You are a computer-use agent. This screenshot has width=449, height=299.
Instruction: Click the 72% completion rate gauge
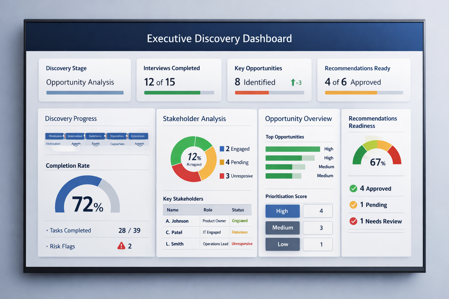[x=87, y=194]
